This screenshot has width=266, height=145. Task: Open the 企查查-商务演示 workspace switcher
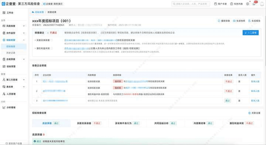click(x=53, y=4)
